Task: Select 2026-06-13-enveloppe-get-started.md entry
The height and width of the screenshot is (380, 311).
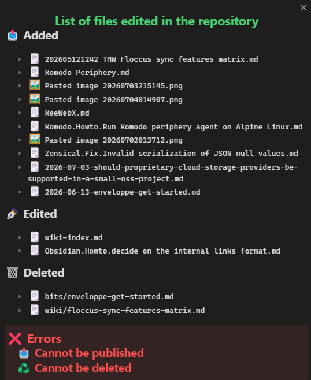Action: point(123,192)
